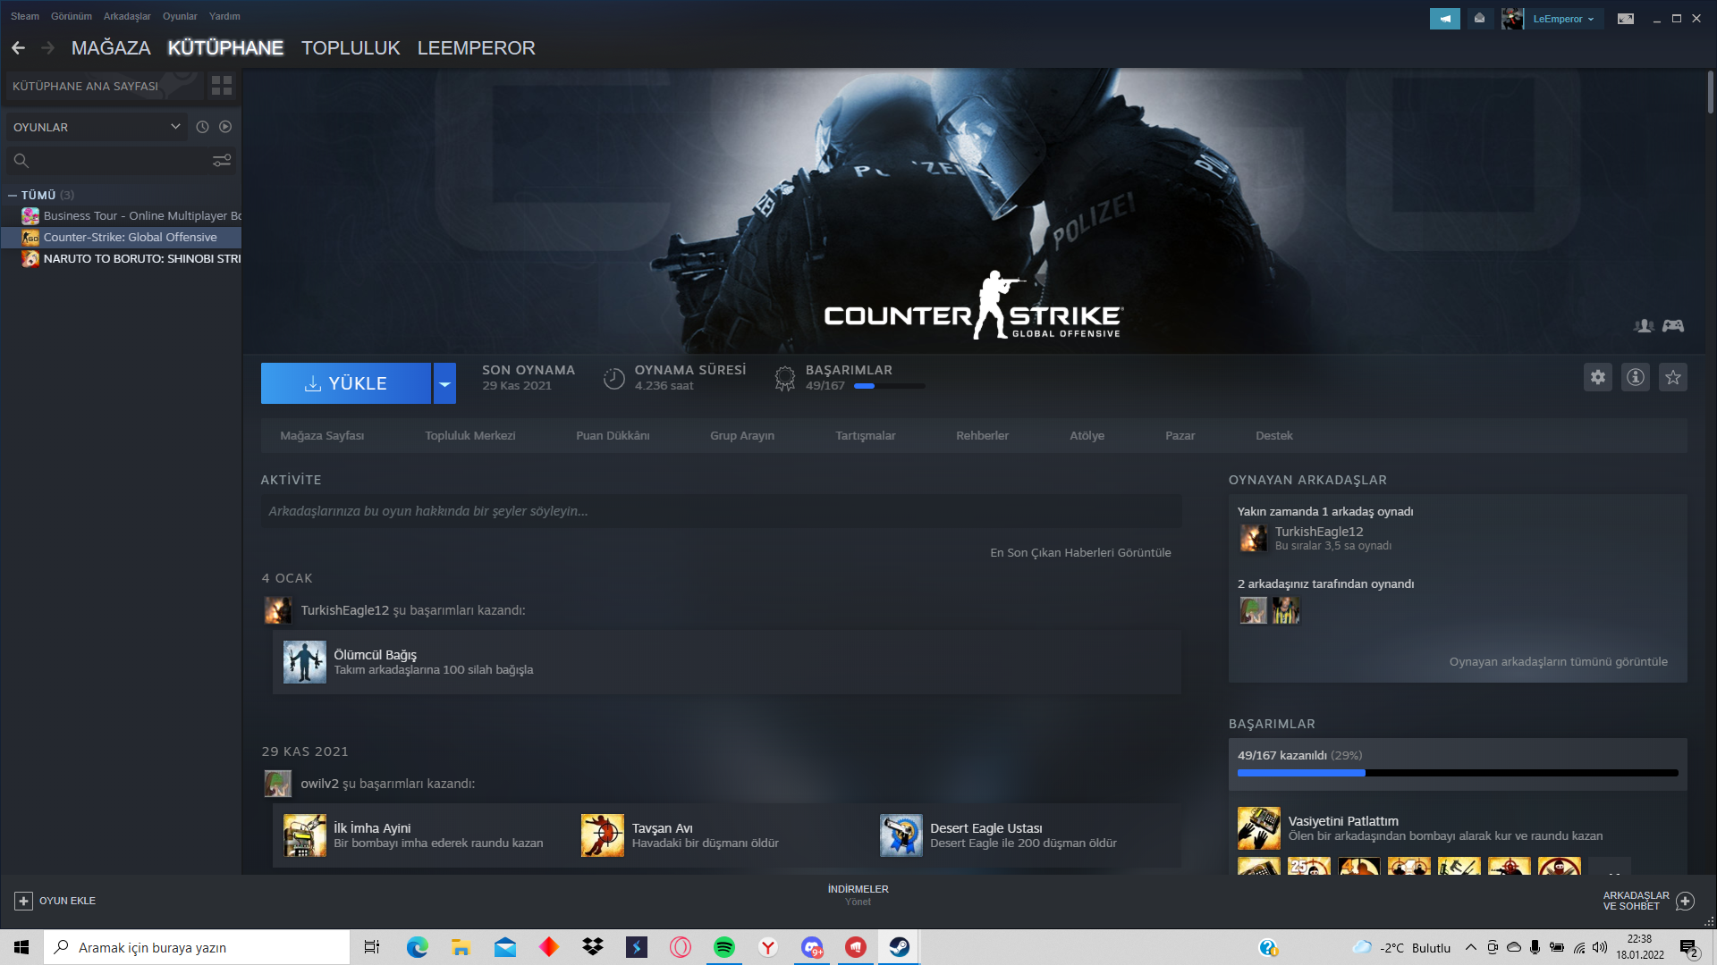The width and height of the screenshot is (1717, 965).
Task: Click the ready-to-play filter icon
Action: point(225,127)
